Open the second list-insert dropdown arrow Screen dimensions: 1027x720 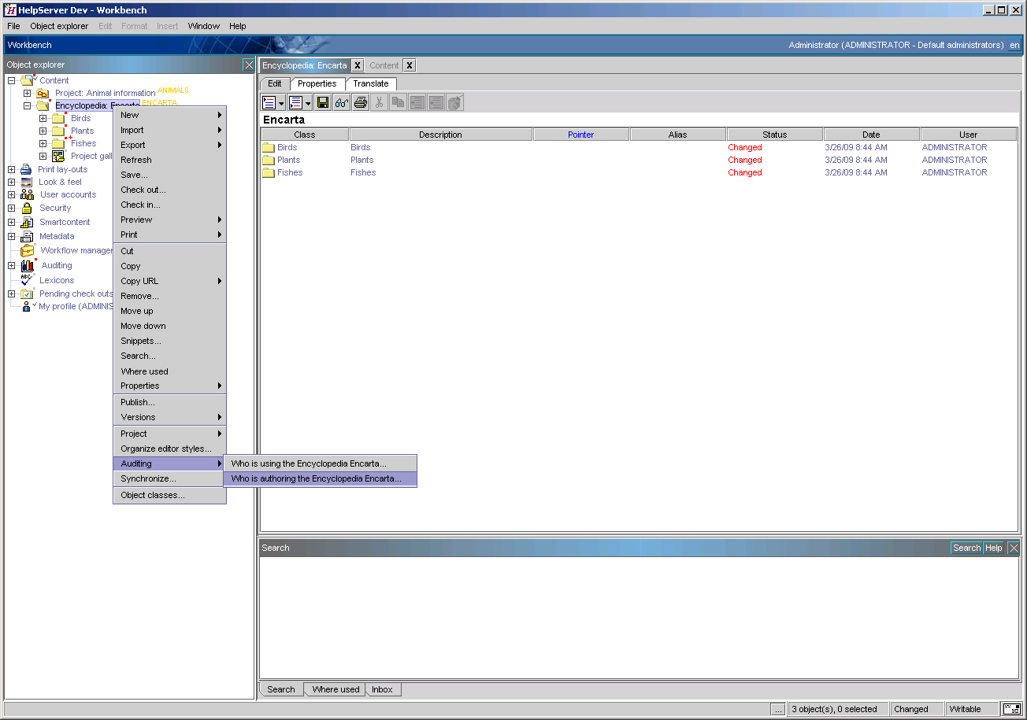click(308, 103)
